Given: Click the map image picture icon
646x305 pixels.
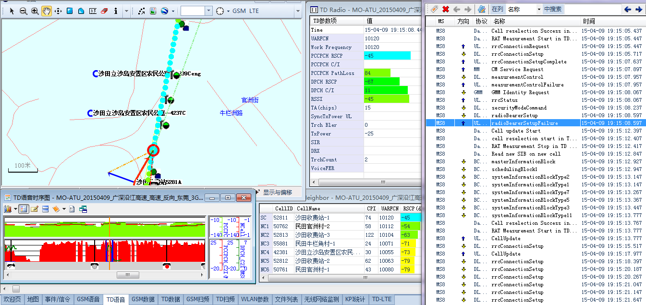Looking at the screenshot, I should point(153,11).
